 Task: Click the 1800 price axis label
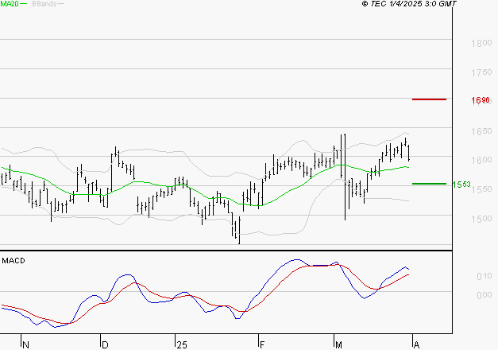[481, 43]
